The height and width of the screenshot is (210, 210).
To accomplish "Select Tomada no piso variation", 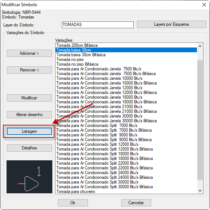I will point(126,59).
